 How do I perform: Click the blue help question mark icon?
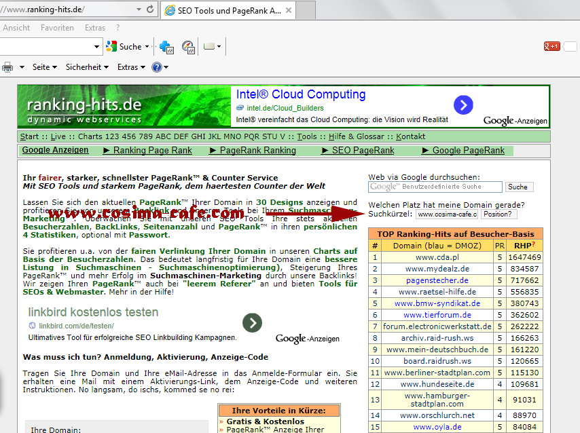[x=156, y=67]
